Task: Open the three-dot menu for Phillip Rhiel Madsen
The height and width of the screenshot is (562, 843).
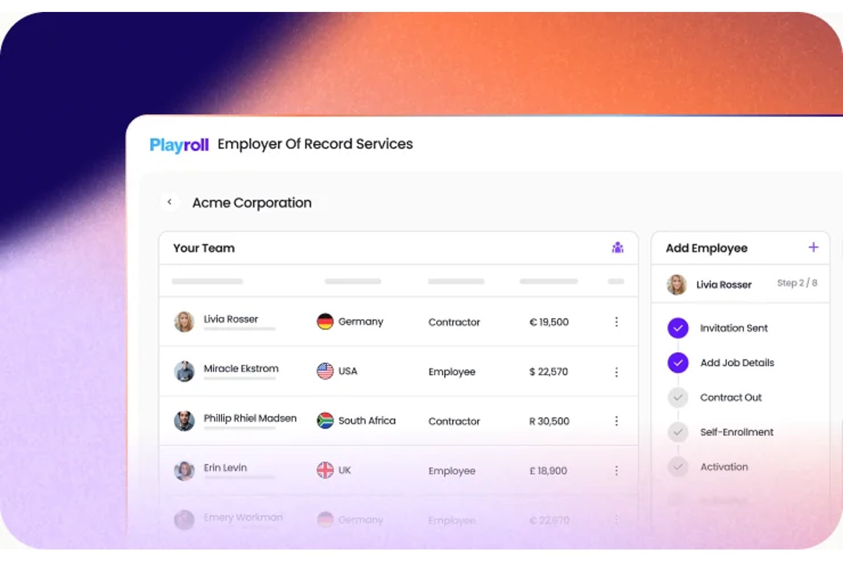Action: pos(616,421)
